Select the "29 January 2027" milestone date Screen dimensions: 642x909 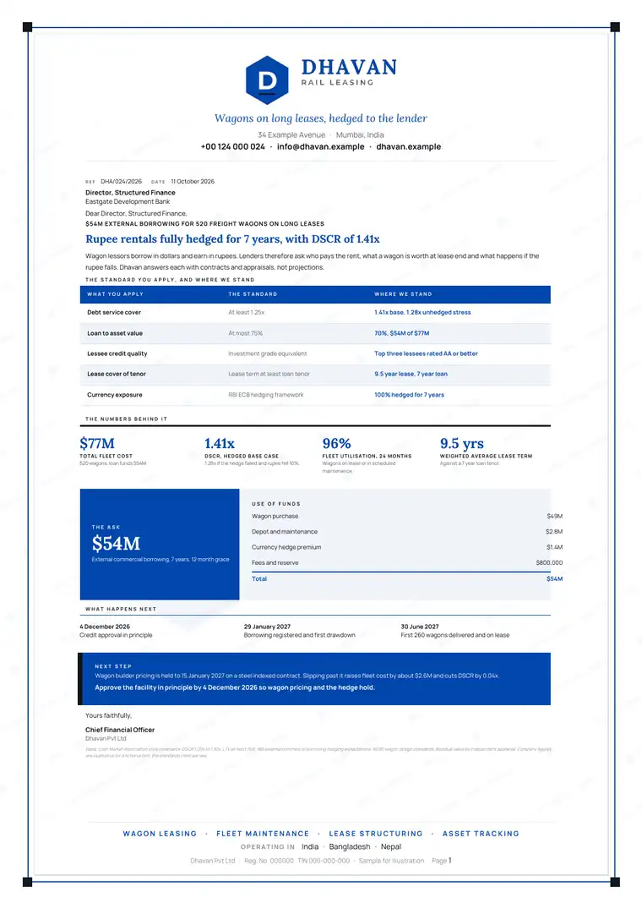268,627
